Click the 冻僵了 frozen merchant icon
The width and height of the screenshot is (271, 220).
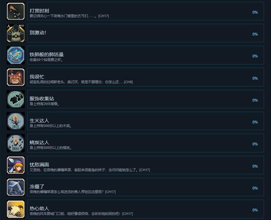pyautogui.click(x=16, y=187)
